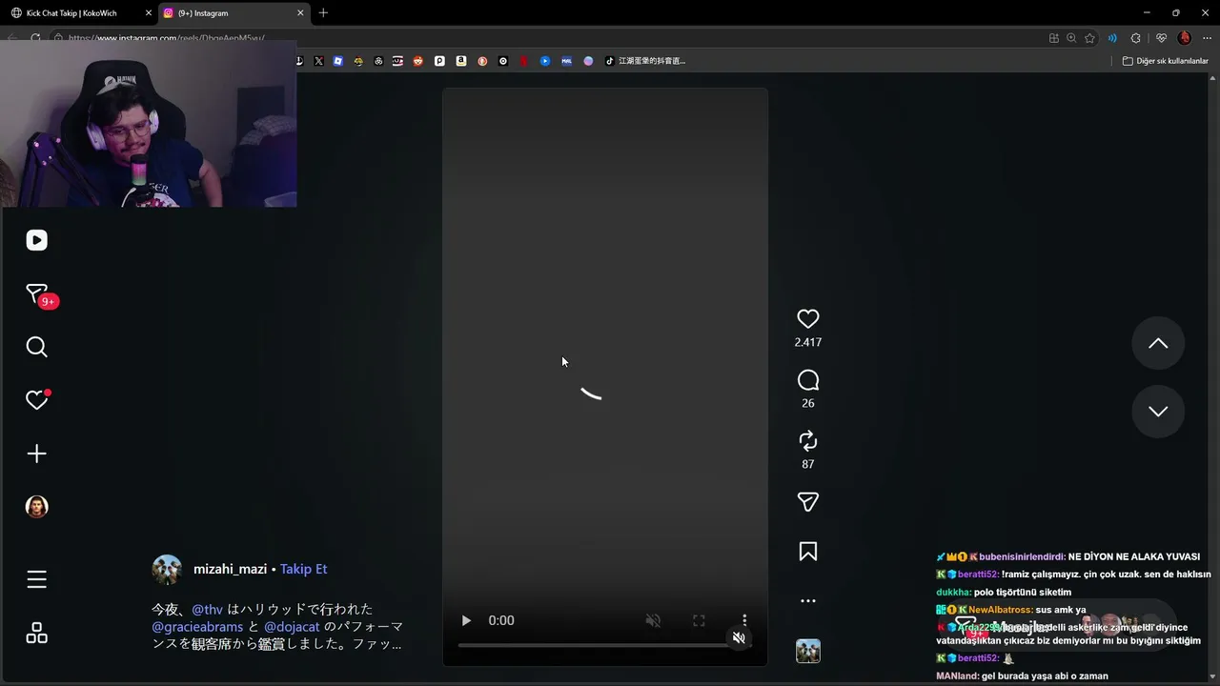Open a new browser tab
1220x686 pixels.
point(323,13)
